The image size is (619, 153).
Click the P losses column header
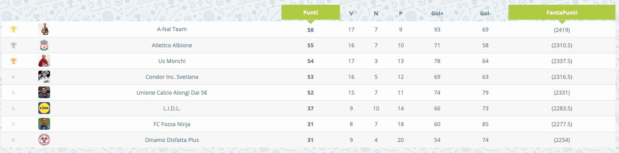(401, 13)
